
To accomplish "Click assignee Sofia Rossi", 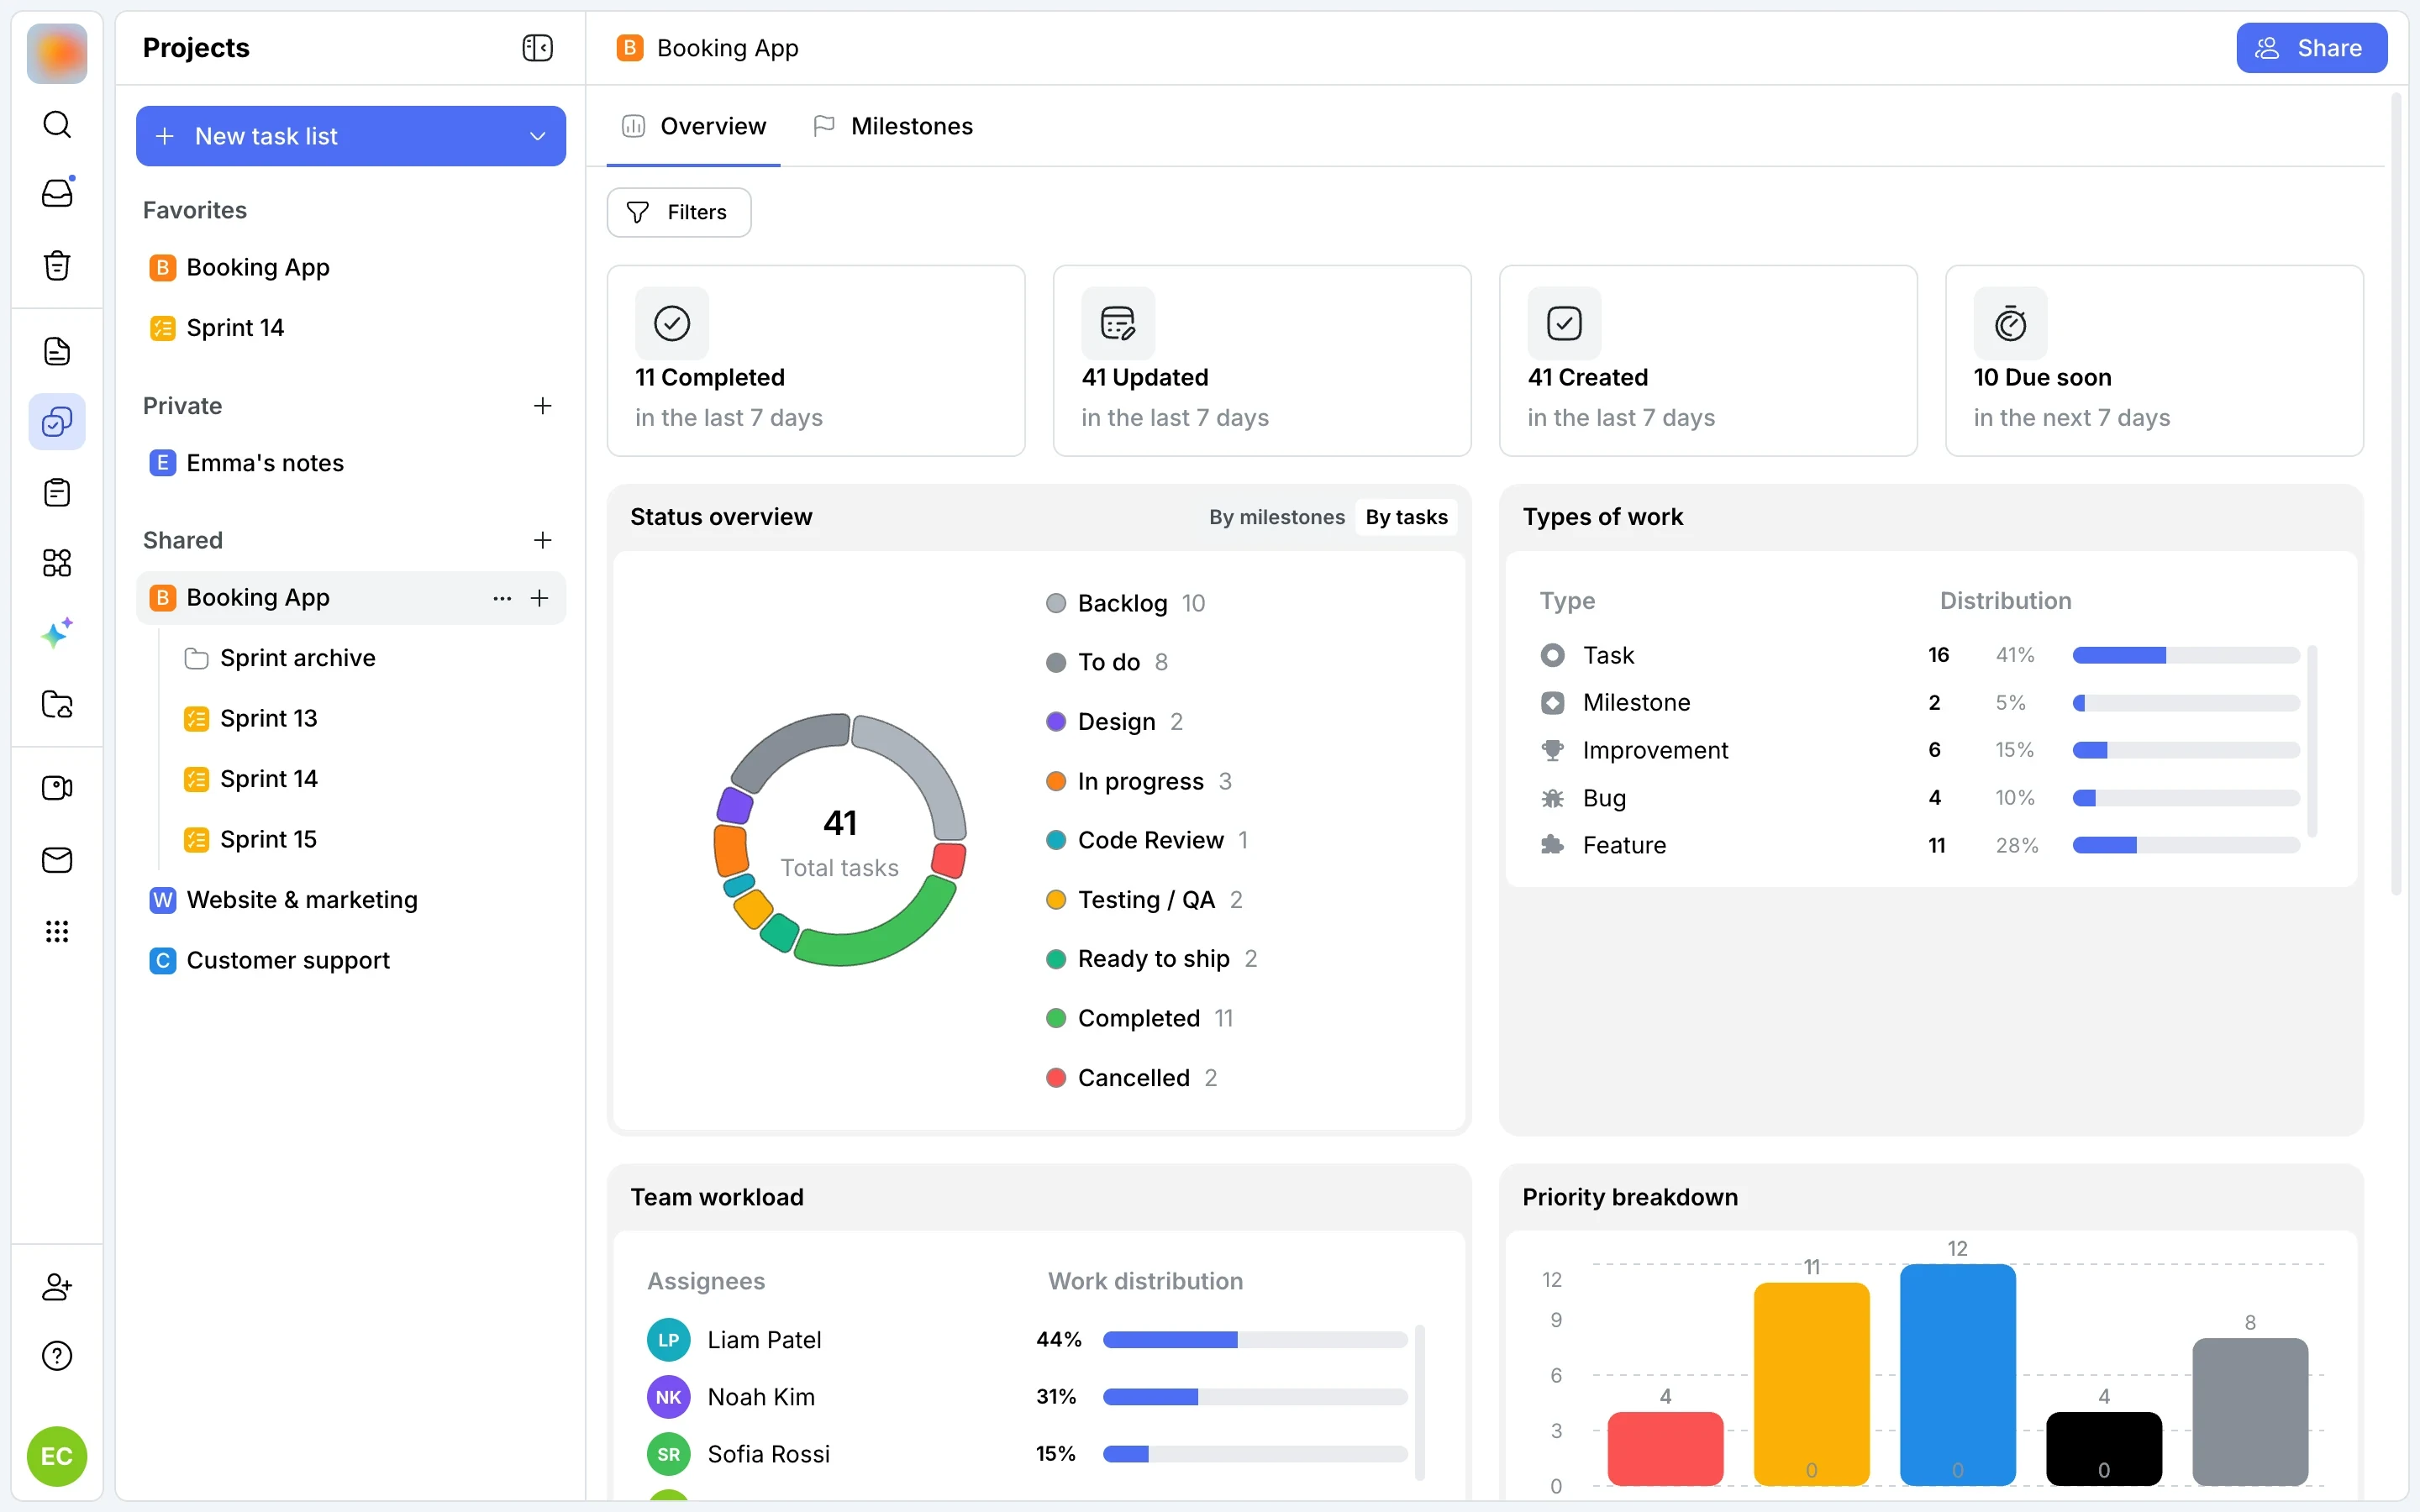I will click(738, 1454).
